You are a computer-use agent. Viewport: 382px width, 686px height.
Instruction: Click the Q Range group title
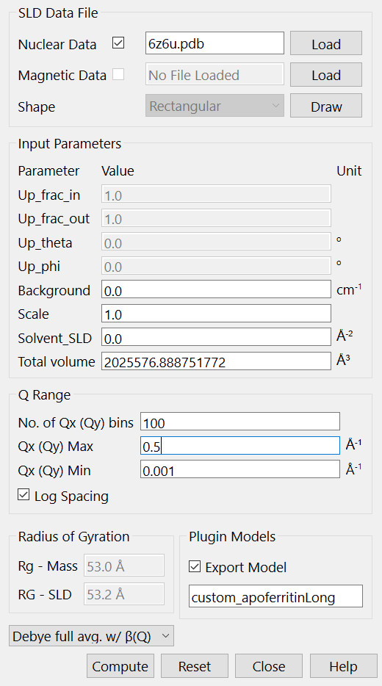(x=44, y=394)
